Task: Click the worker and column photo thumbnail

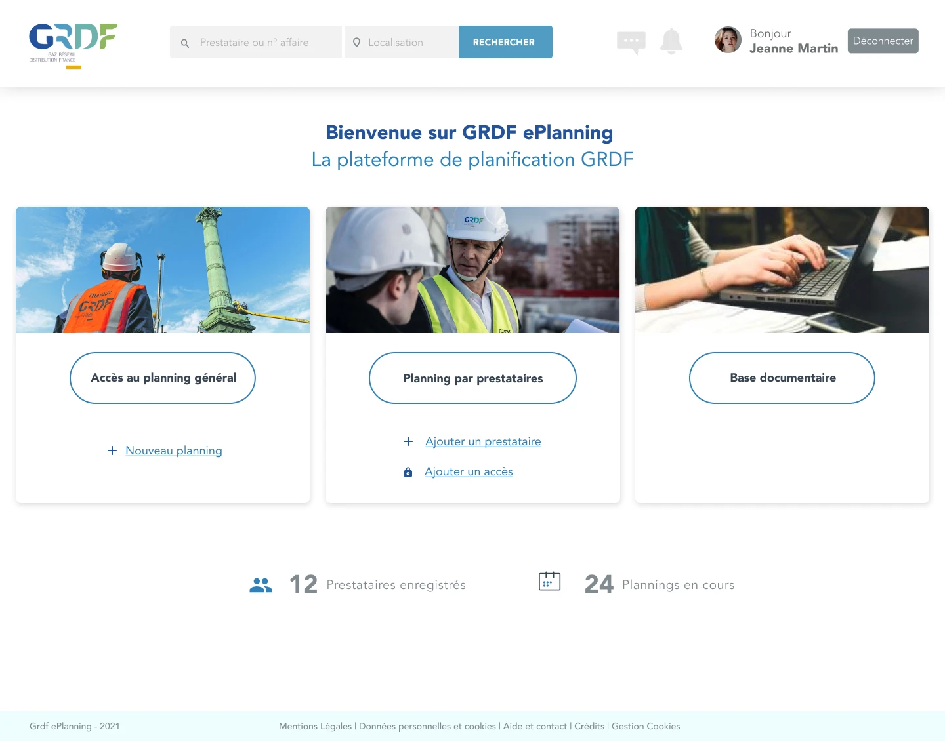Action: (163, 270)
